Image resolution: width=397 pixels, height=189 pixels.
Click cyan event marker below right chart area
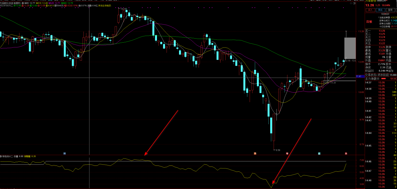tap(319, 153)
